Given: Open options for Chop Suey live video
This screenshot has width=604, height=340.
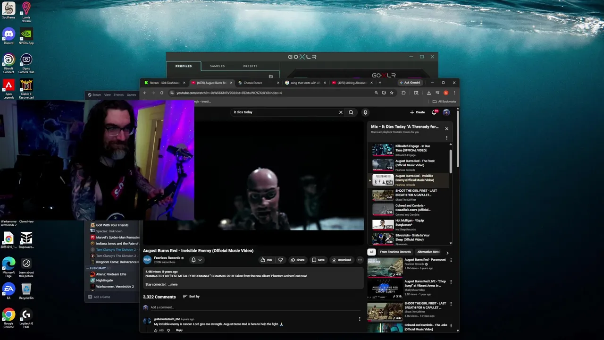Looking at the screenshot, I should pyautogui.click(x=451, y=282).
